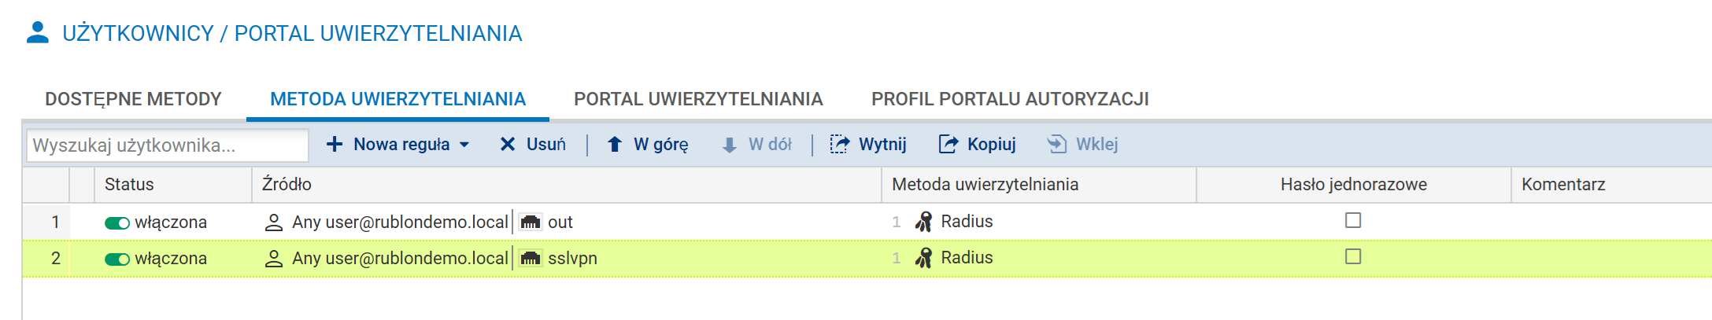
Task: Delete the selected rule with Usuń
Action: [533, 145]
